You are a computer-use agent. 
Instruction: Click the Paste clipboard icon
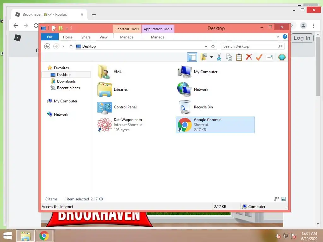tap(239, 57)
